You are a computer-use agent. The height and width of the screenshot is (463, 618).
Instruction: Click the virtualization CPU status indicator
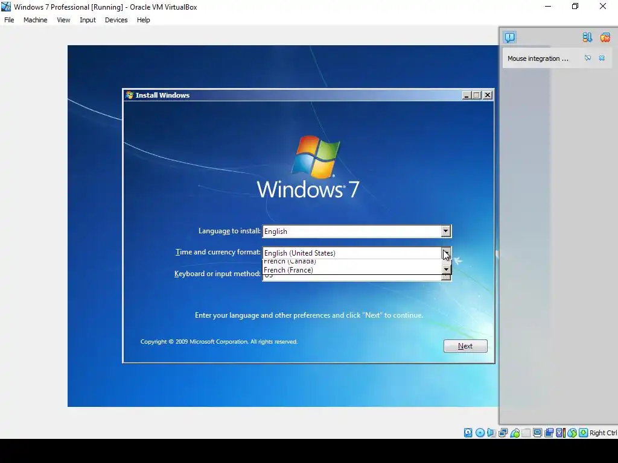pyautogui.click(x=561, y=433)
